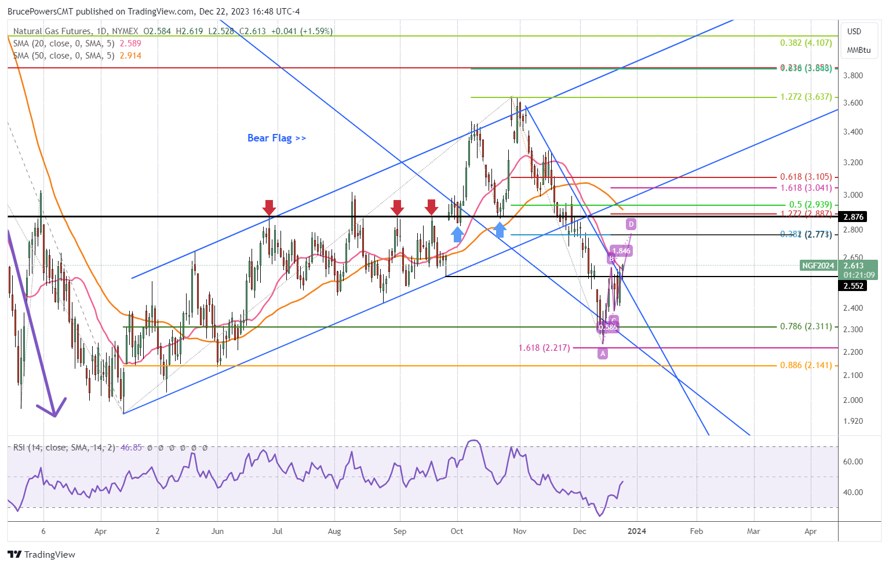
Task: Click the MMBtu unit label
Action: (859, 50)
